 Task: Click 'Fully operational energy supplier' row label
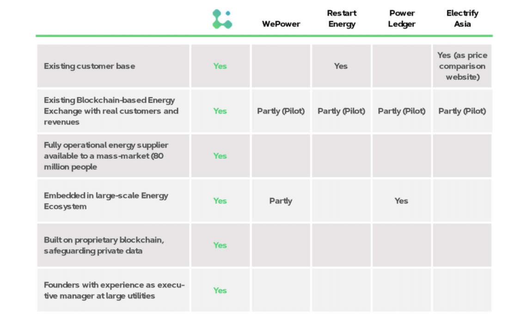pyautogui.click(x=106, y=156)
